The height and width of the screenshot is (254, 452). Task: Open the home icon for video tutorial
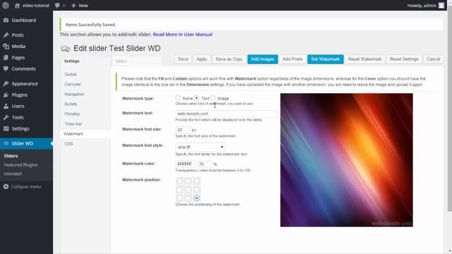(17, 6)
